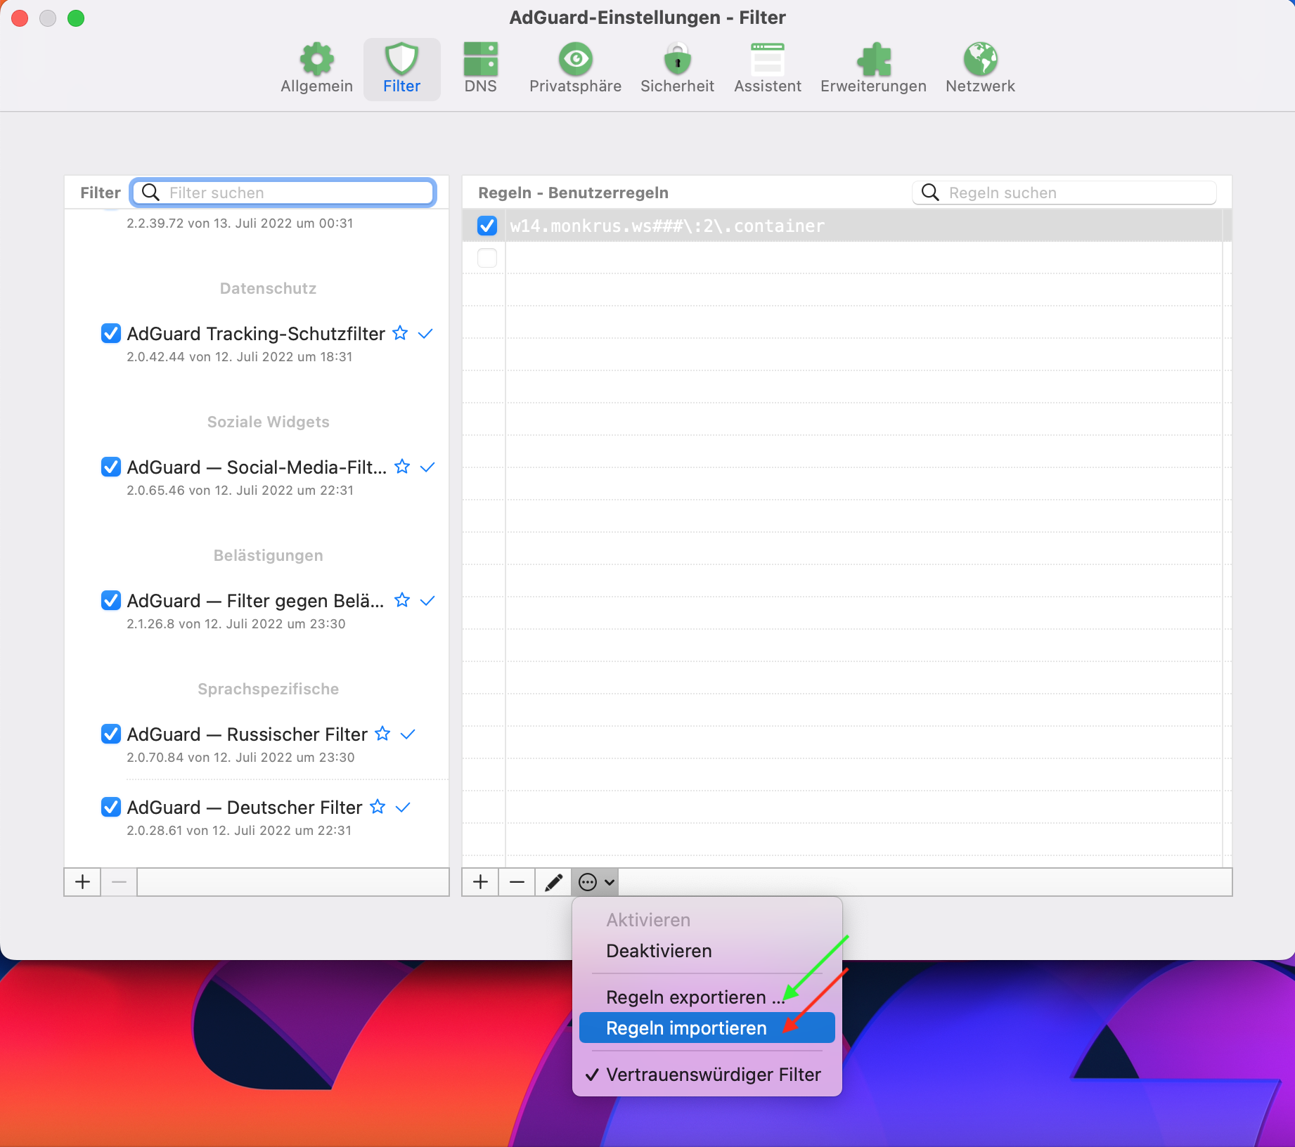Click the magnifier icon in Filter suchen

coord(150,193)
